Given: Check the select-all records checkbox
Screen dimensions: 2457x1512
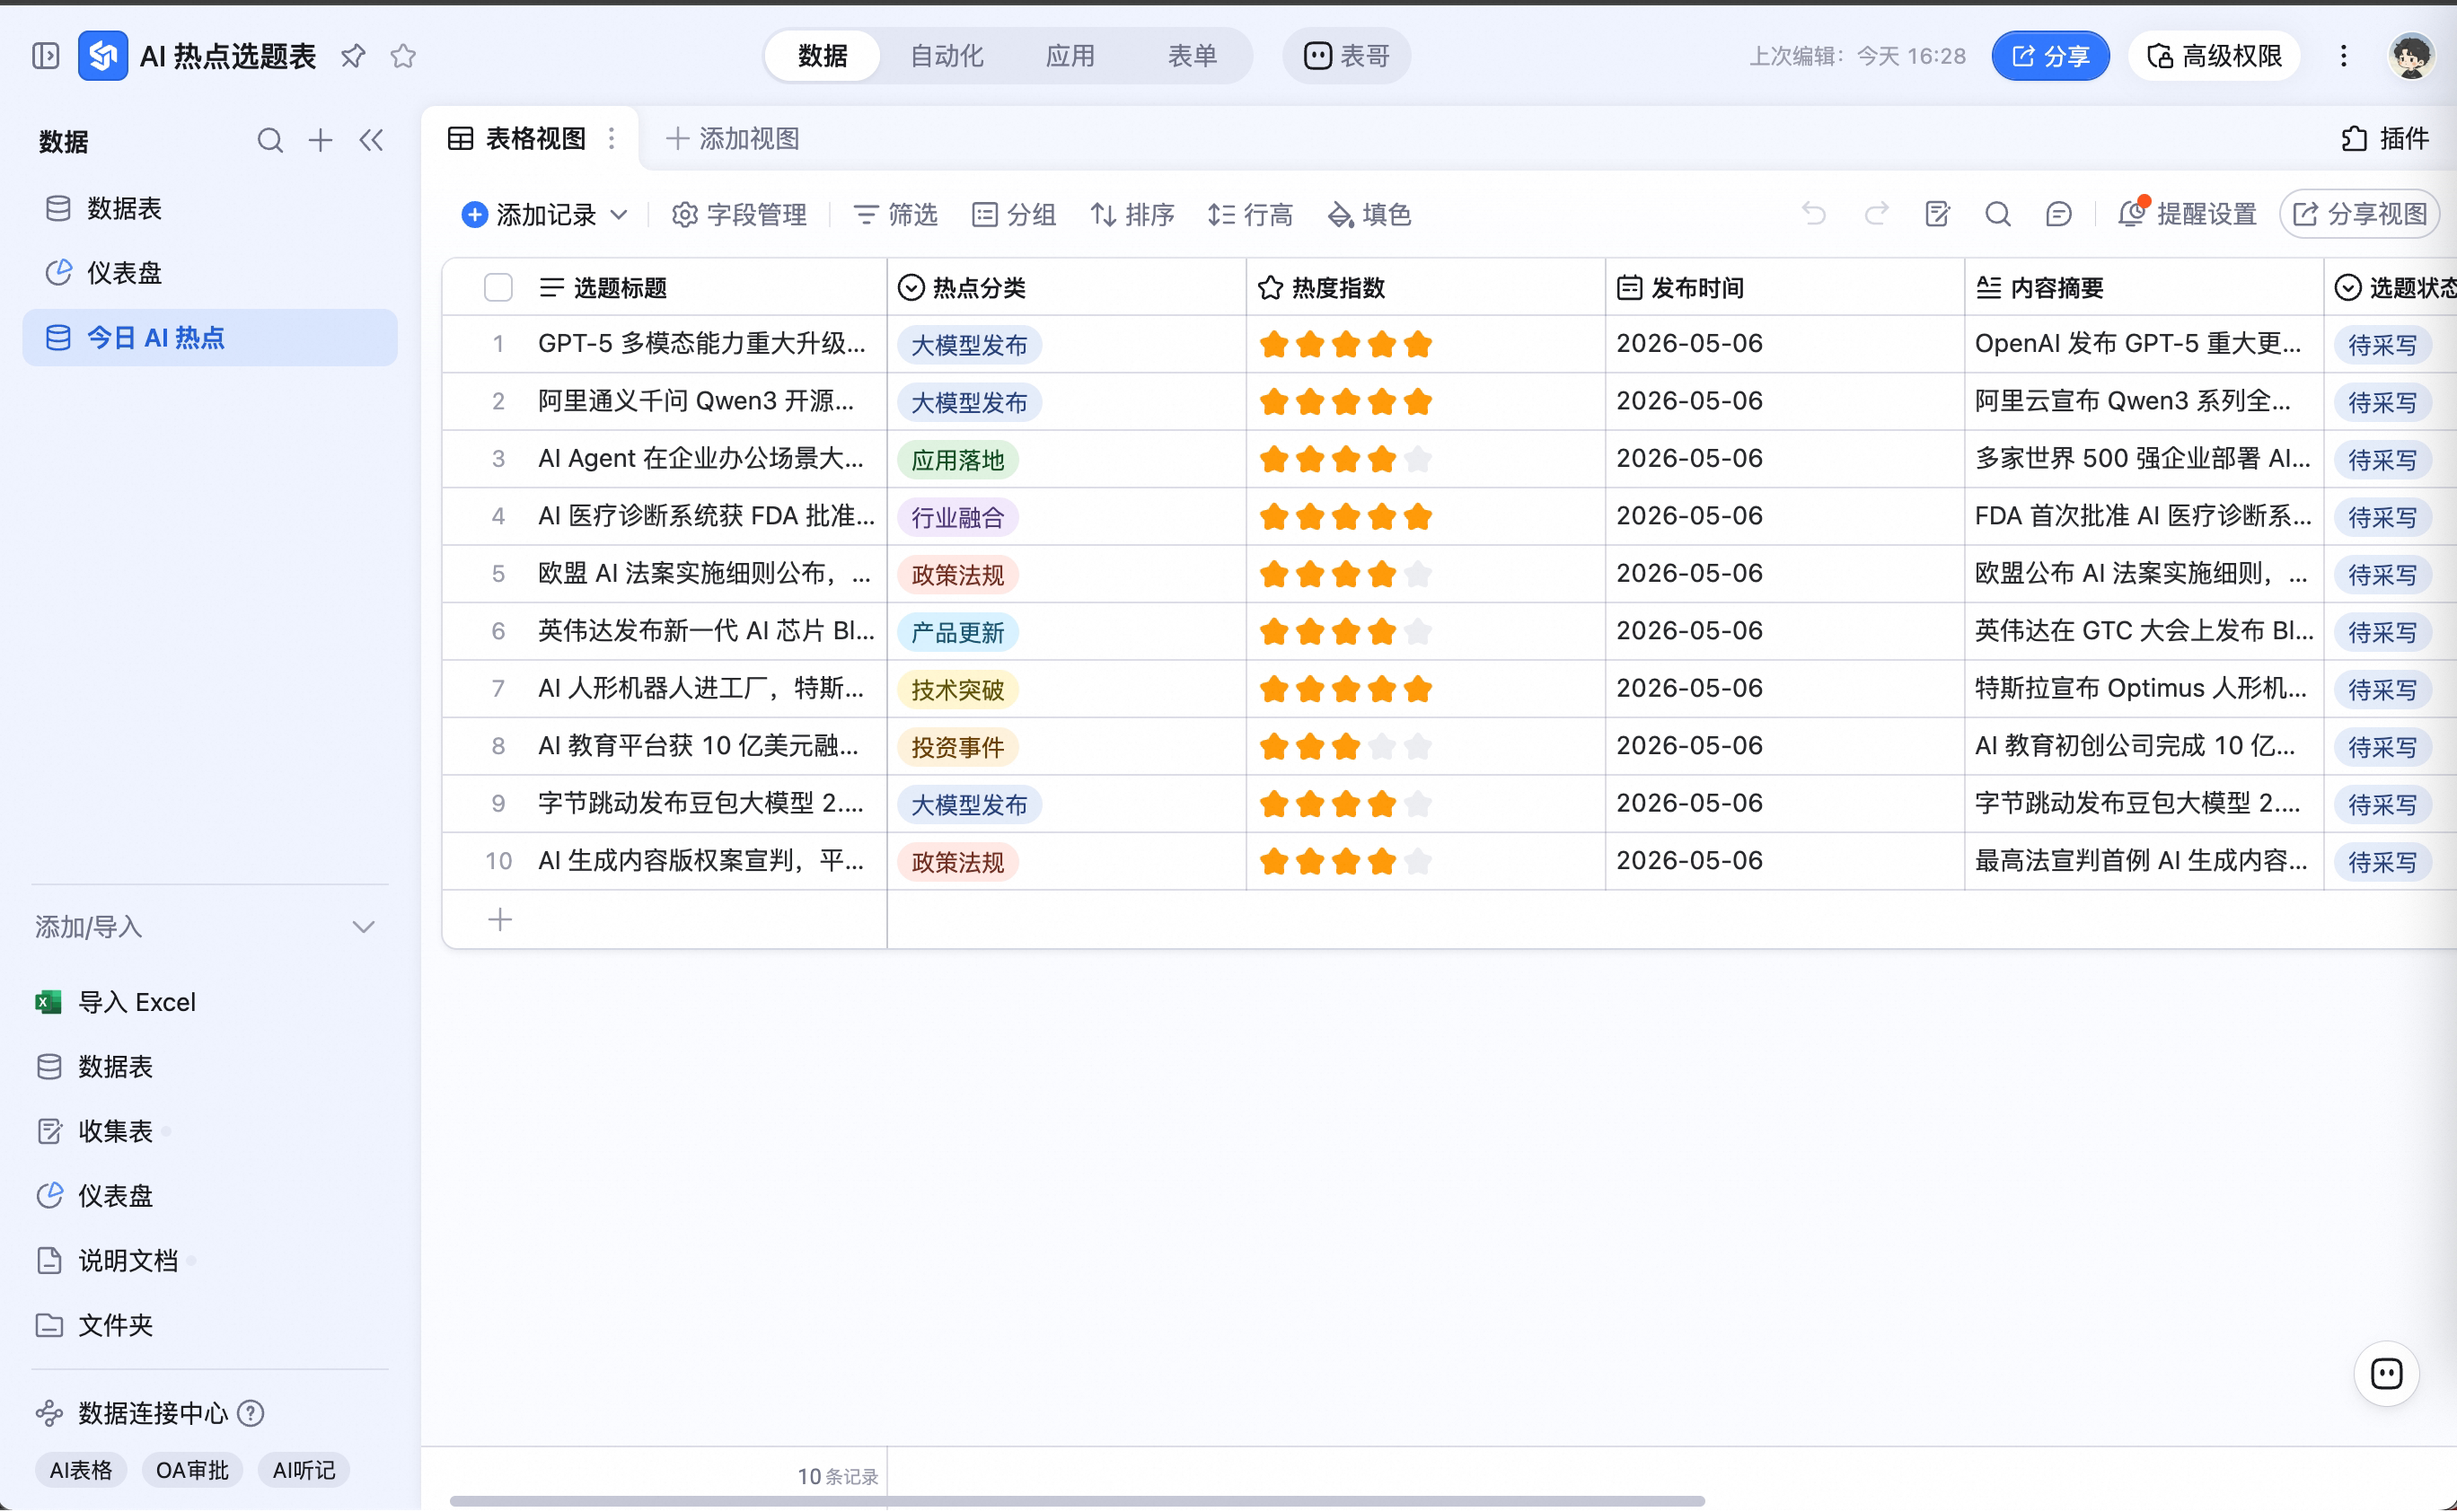Looking at the screenshot, I should [x=498, y=288].
